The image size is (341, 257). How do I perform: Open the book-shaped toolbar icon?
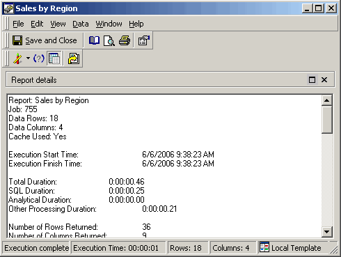(x=94, y=40)
